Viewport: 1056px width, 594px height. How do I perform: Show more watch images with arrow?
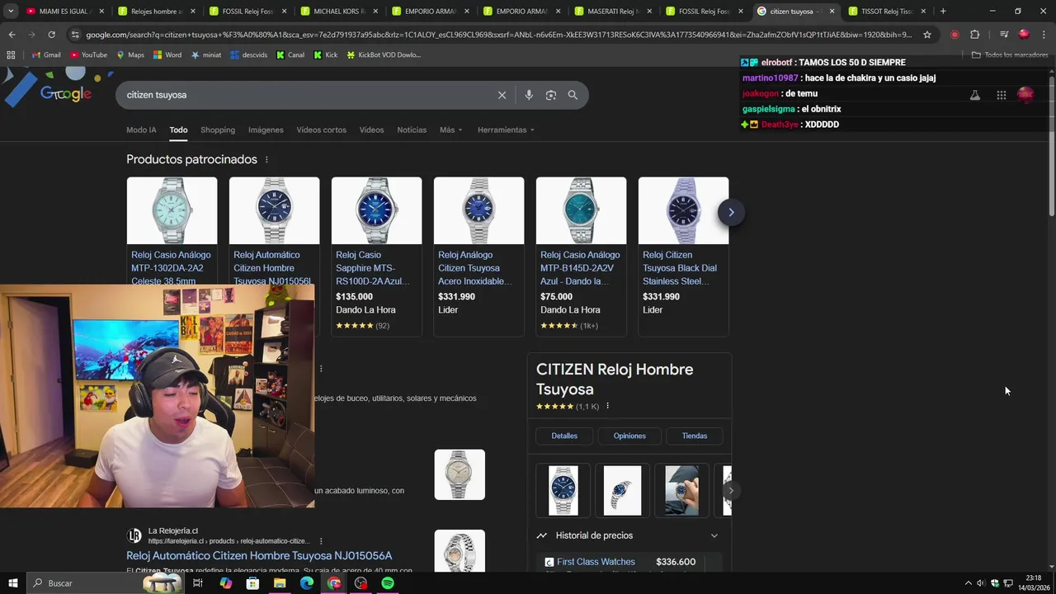[x=730, y=490]
